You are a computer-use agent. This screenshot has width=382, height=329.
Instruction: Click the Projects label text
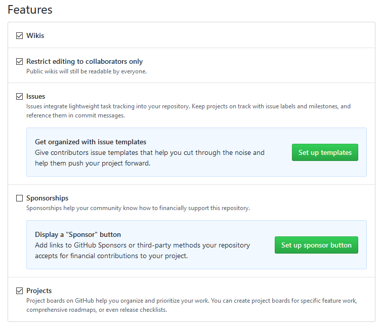click(39, 291)
